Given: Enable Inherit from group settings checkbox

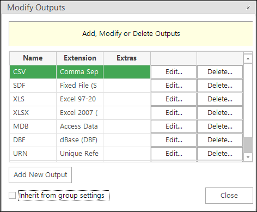Looking at the screenshot, I should (x=13, y=196).
